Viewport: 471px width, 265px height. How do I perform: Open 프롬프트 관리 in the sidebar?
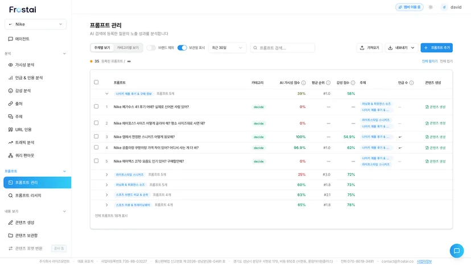pos(37,183)
